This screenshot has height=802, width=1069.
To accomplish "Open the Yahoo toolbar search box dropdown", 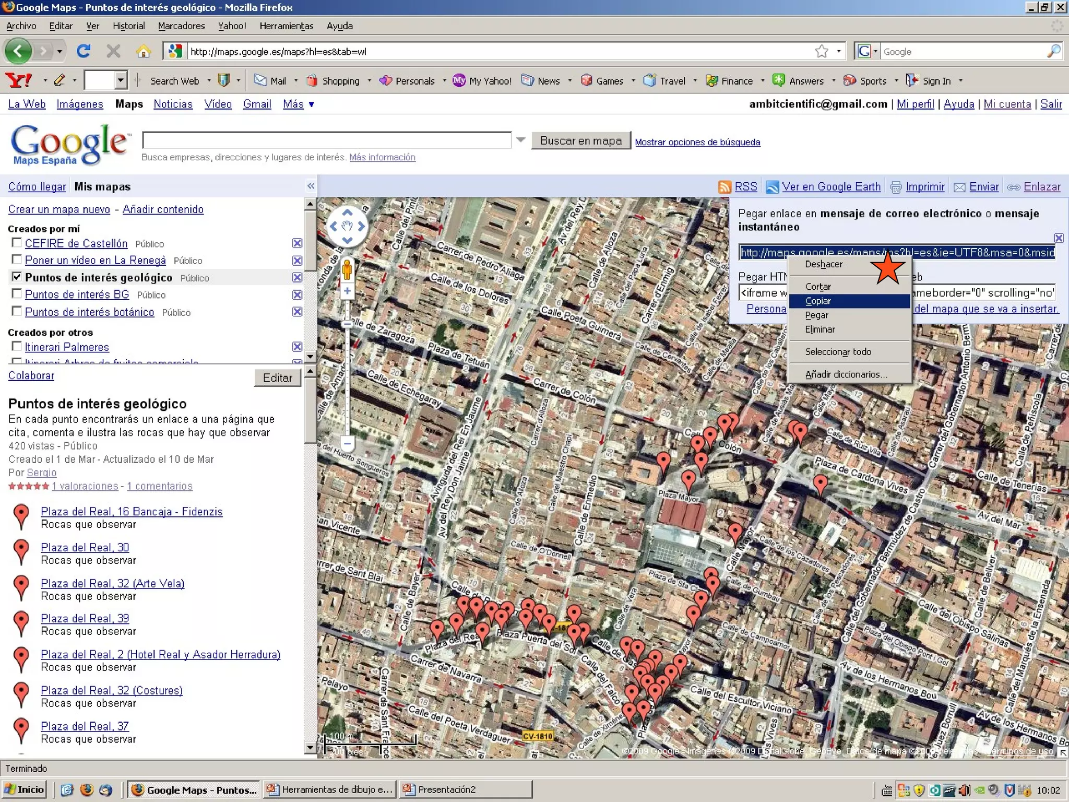I will (121, 80).
